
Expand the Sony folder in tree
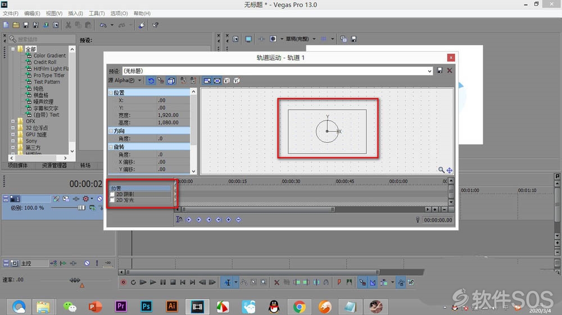[x=13, y=141]
